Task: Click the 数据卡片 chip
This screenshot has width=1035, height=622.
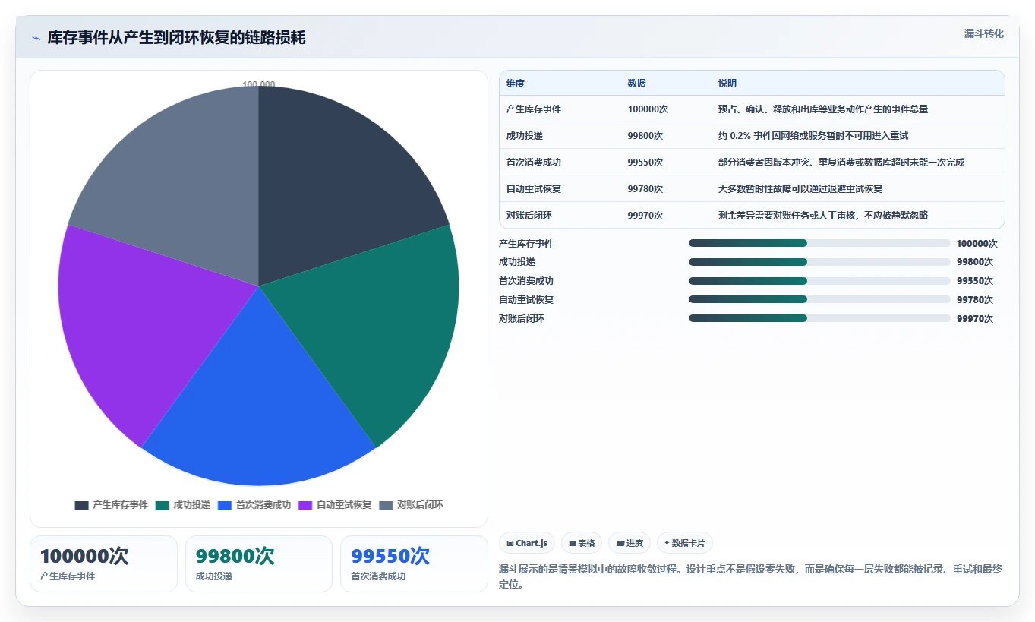Action: tap(685, 543)
